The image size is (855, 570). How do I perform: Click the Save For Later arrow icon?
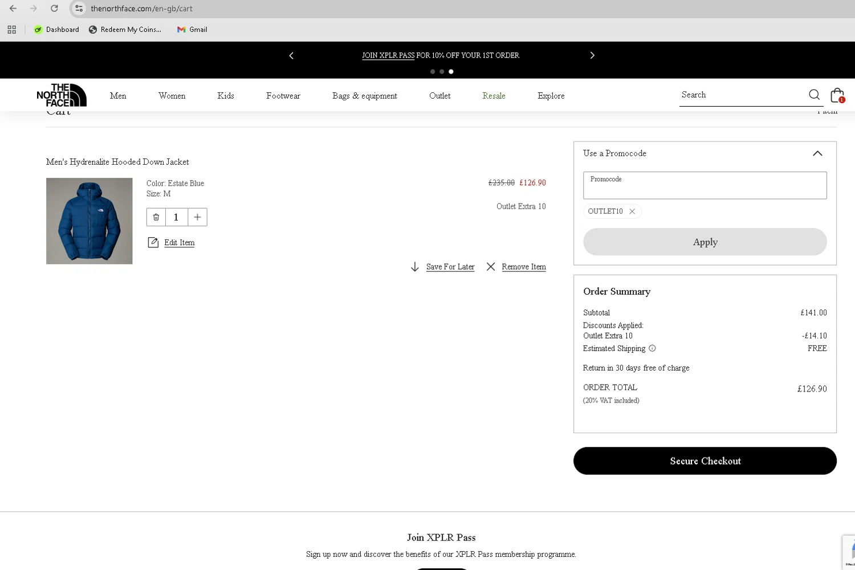click(415, 267)
